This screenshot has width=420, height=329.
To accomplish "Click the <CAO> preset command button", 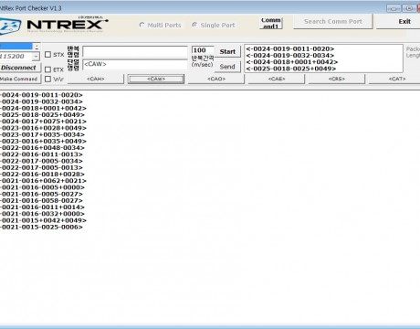I will click(x=216, y=79).
